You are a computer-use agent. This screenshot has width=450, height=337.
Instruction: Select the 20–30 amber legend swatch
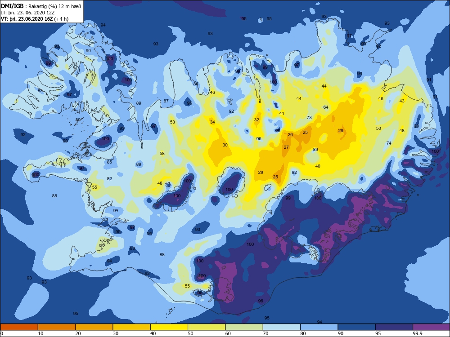pos(94,327)
